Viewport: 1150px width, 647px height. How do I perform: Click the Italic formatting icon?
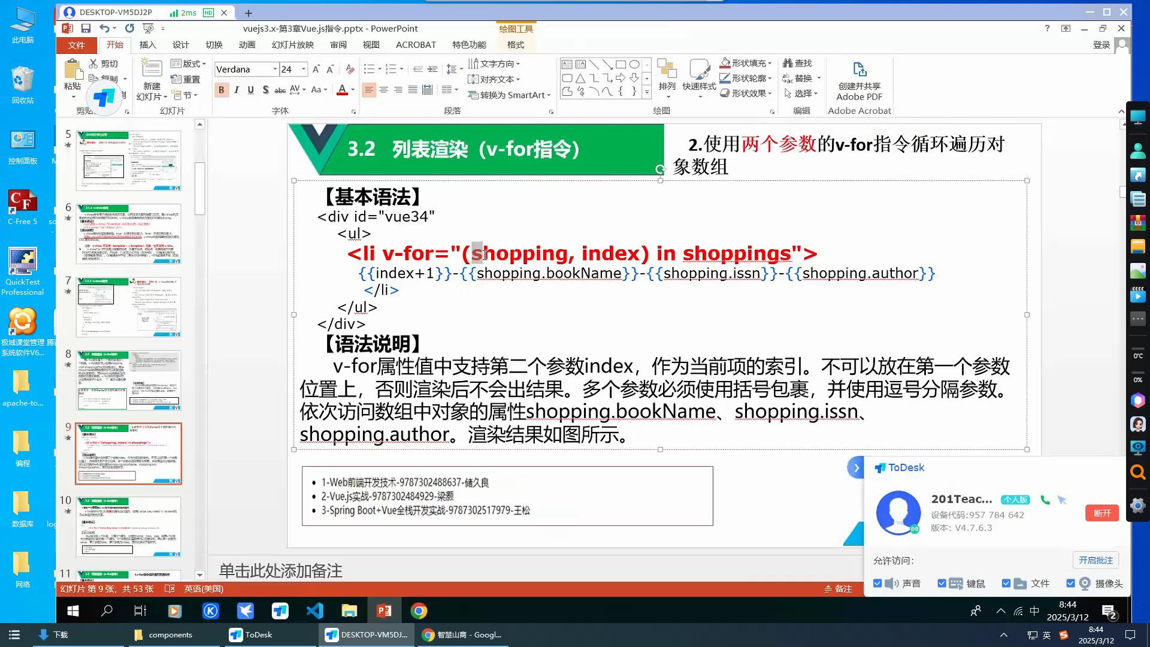237,90
